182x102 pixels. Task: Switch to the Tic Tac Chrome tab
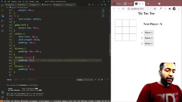pos(128,4)
